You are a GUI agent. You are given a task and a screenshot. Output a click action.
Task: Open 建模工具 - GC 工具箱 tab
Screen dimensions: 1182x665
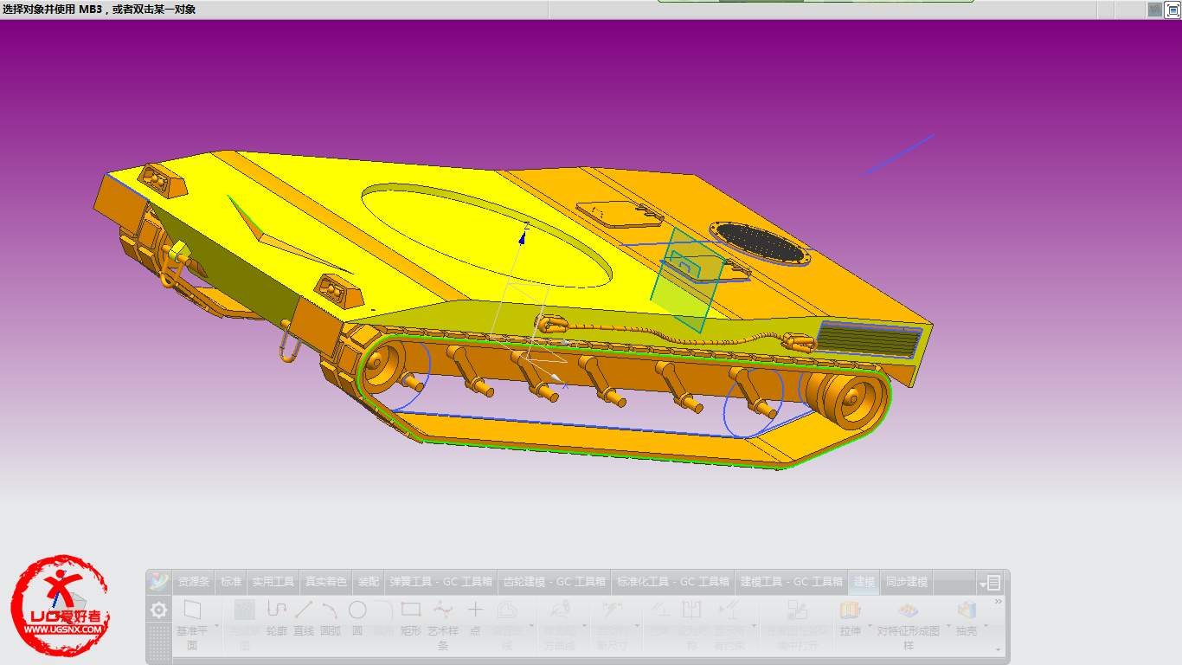click(792, 582)
